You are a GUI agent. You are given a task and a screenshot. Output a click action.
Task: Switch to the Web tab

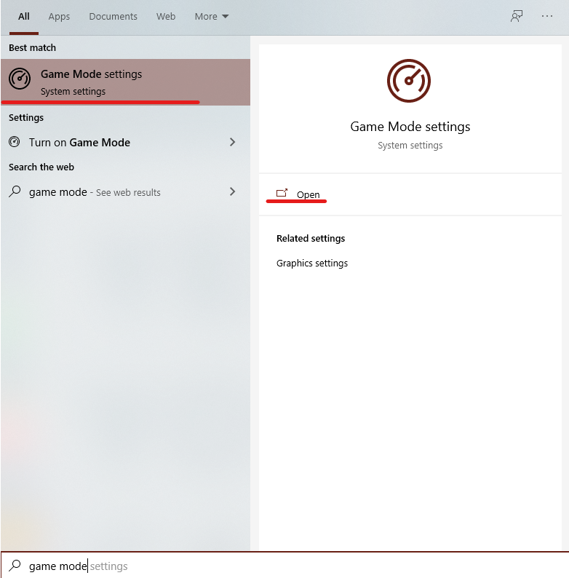coord(166,17)
